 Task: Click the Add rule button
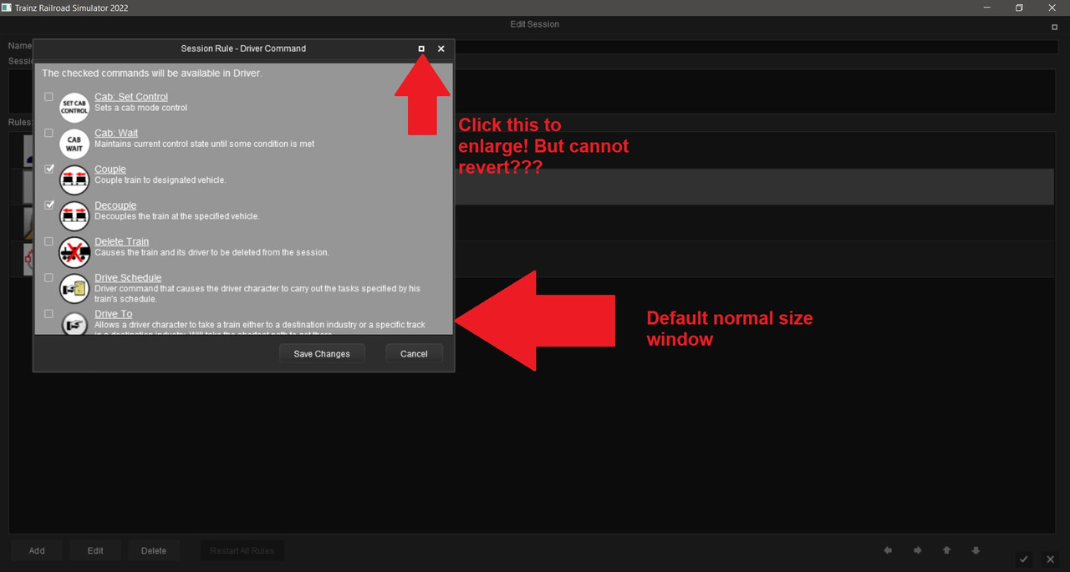[37, 550]
